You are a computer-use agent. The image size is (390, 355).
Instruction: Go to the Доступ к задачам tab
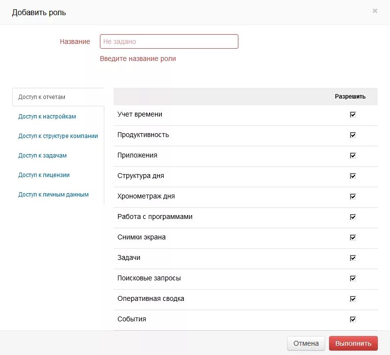click(42, 156)
